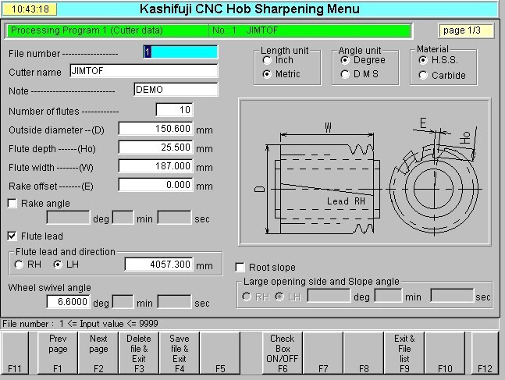Click the File number input range message
The width and height of the screenshot is (505, 380).
(x=80, y=324)
